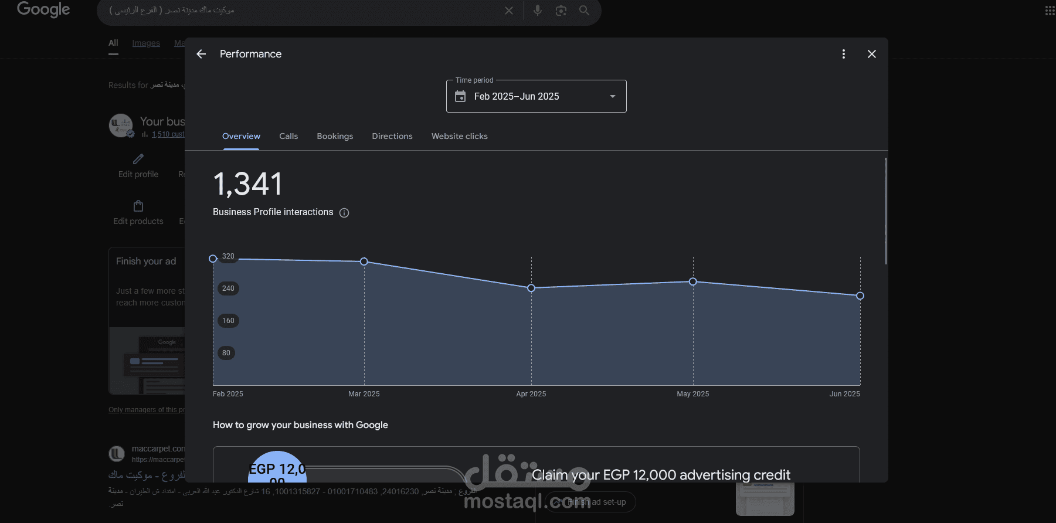Open Google Lens image search
Viewport: 1056px width, 523px height.
[561, 11]
